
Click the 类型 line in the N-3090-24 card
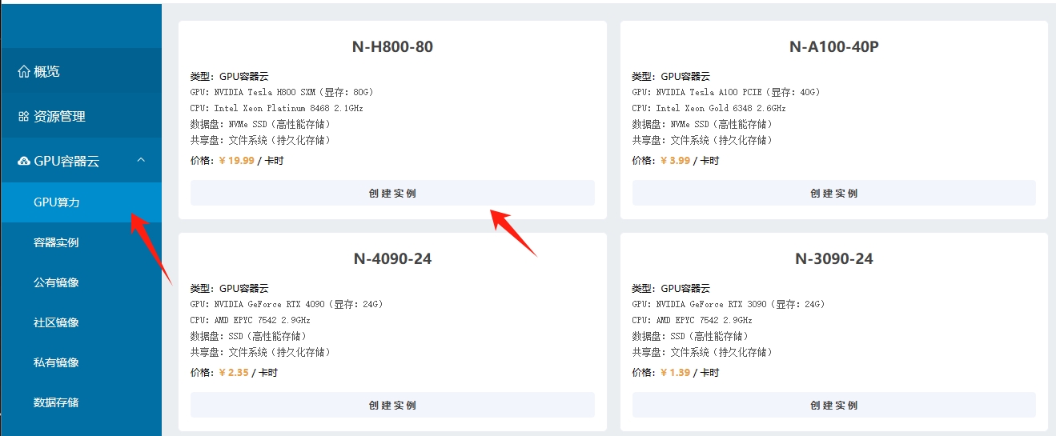[x=671, y=288]
